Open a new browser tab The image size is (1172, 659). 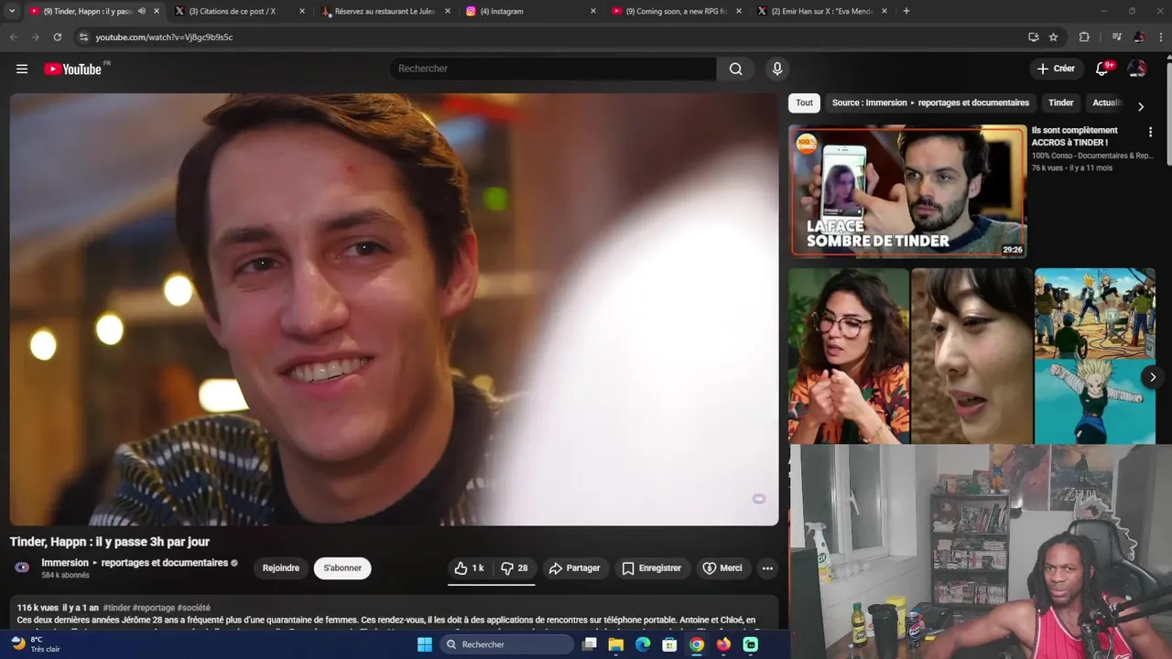click(906, 11)
